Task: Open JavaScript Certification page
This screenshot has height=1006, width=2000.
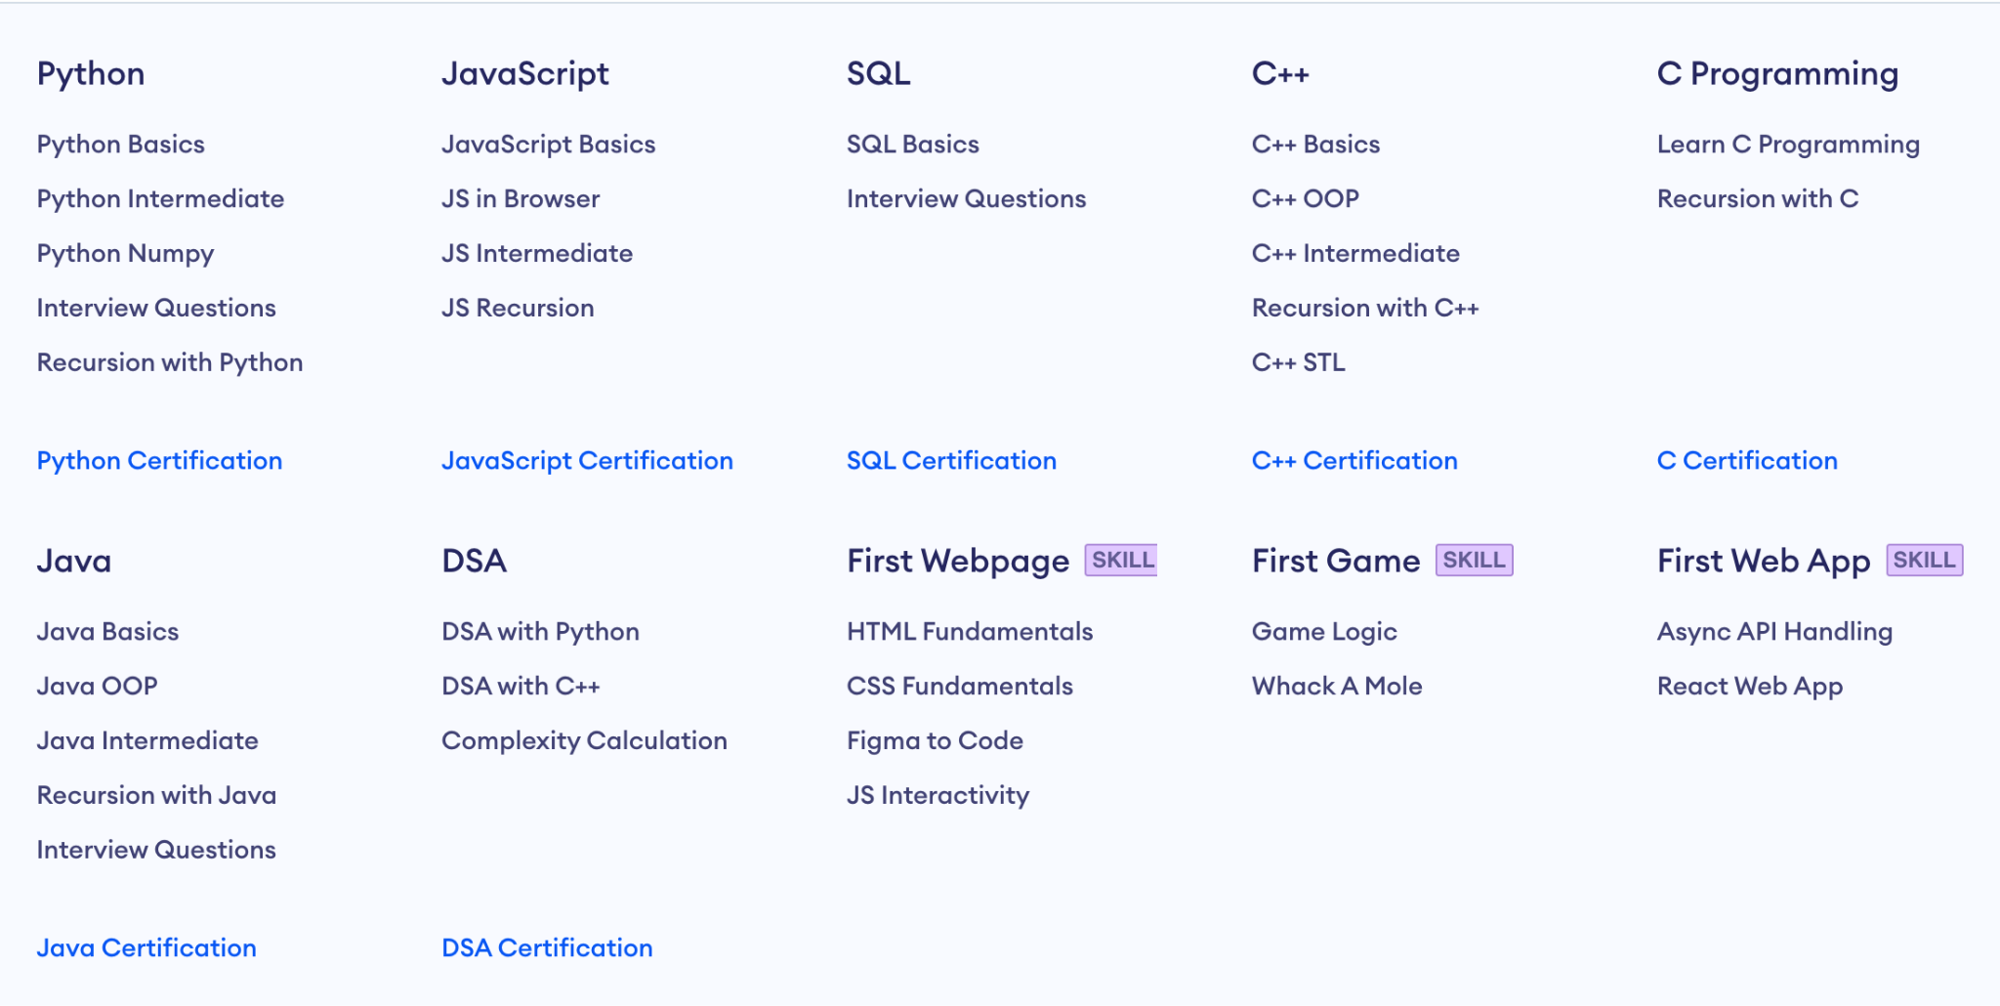Action: click(588, 460)
